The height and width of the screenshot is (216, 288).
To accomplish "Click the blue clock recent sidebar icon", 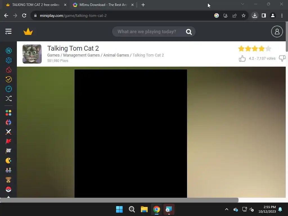I will coord(9,89).
